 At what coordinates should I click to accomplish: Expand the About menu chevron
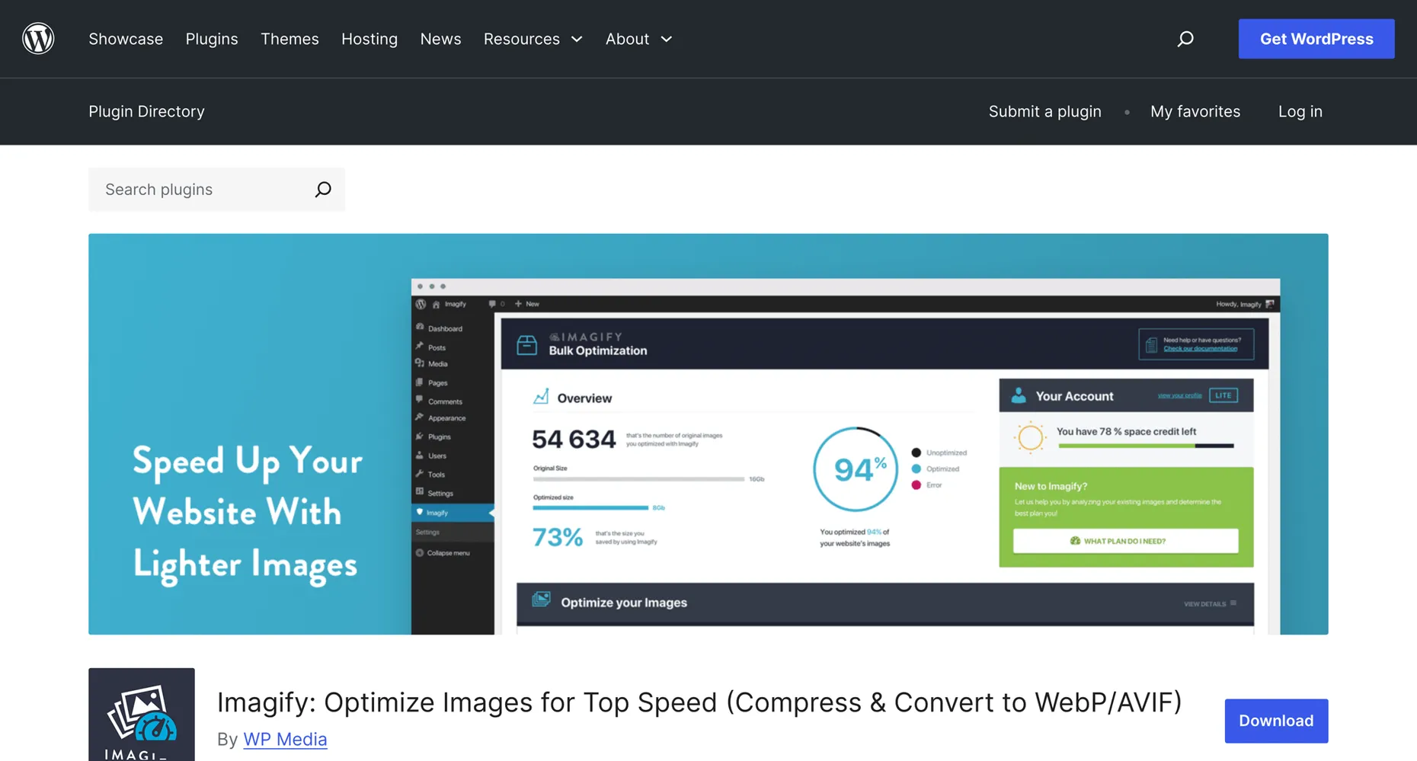[x=667, y=39]
